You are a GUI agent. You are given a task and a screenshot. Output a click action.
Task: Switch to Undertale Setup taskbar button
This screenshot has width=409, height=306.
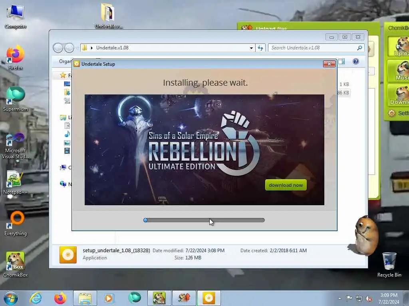coord(208,298)
